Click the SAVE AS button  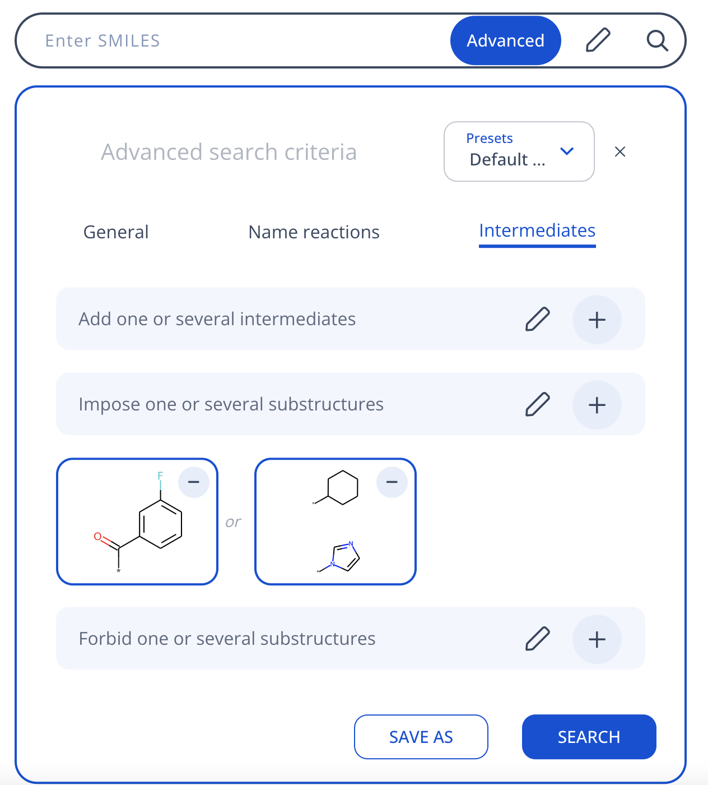point(421,737)
